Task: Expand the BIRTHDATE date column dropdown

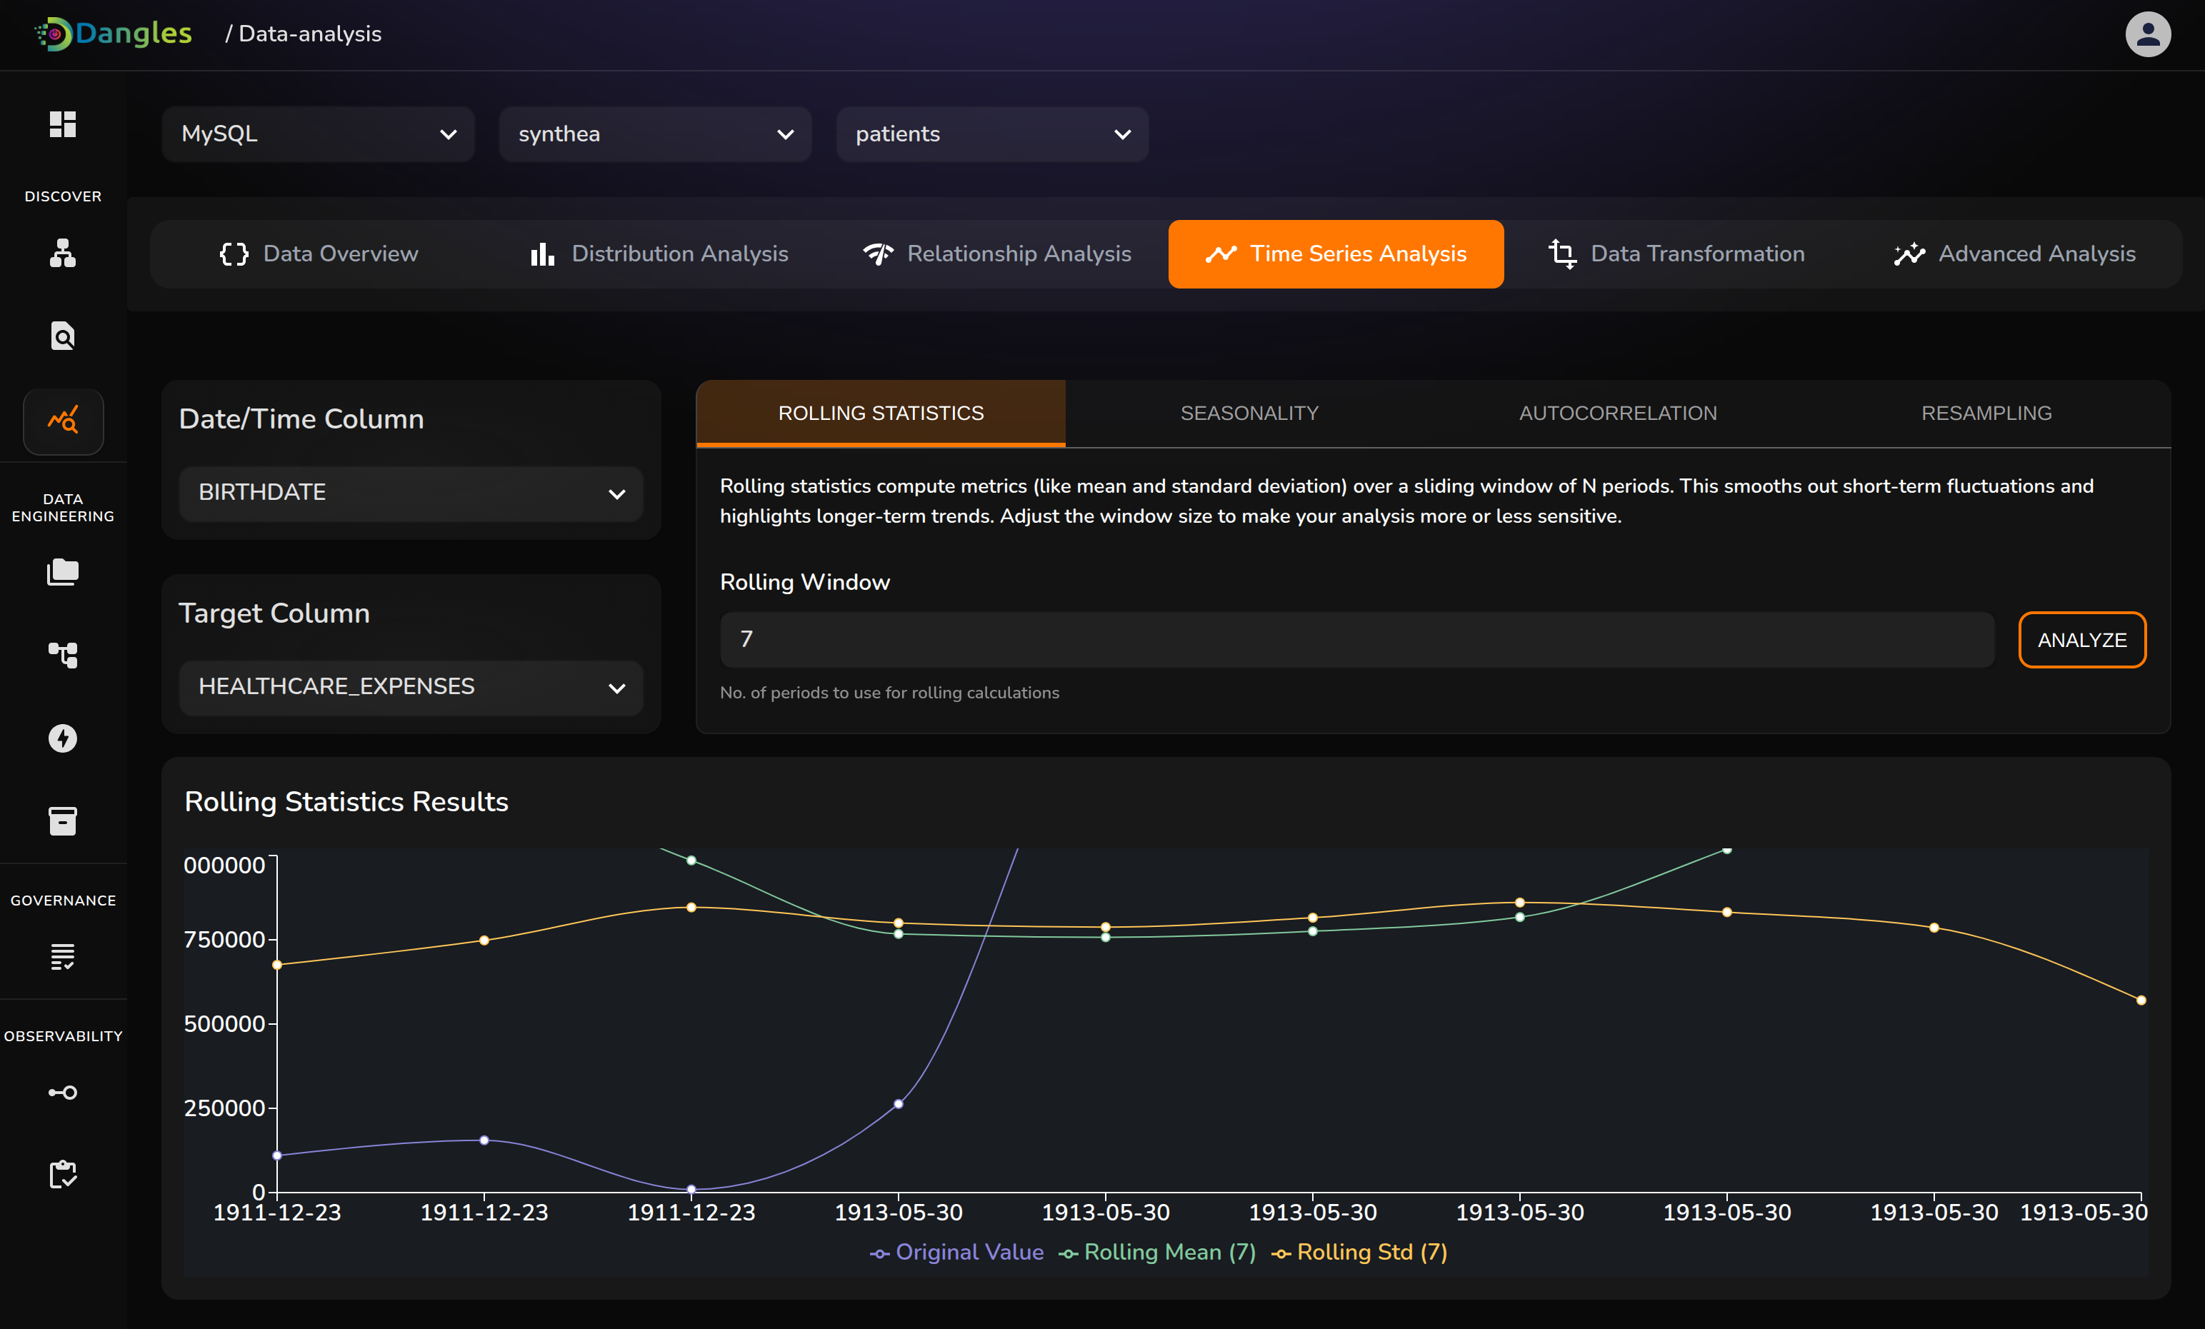Action: coord(411,493)
